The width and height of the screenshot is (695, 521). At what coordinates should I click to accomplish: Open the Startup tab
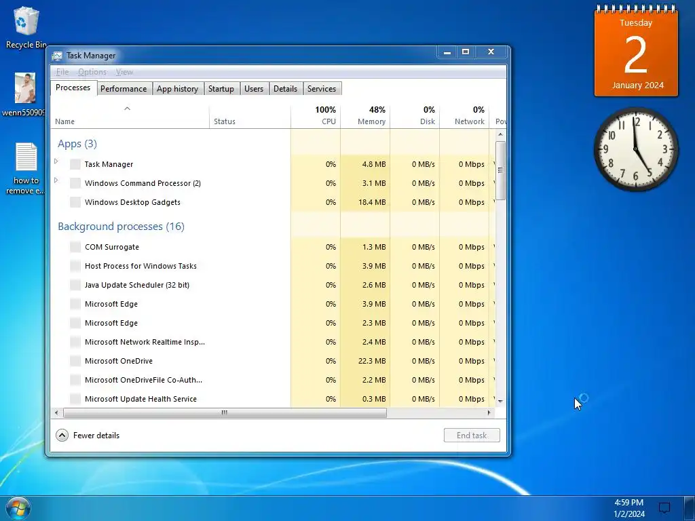[221, 89]
